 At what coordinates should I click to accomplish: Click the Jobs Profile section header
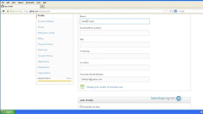point(134,100)
